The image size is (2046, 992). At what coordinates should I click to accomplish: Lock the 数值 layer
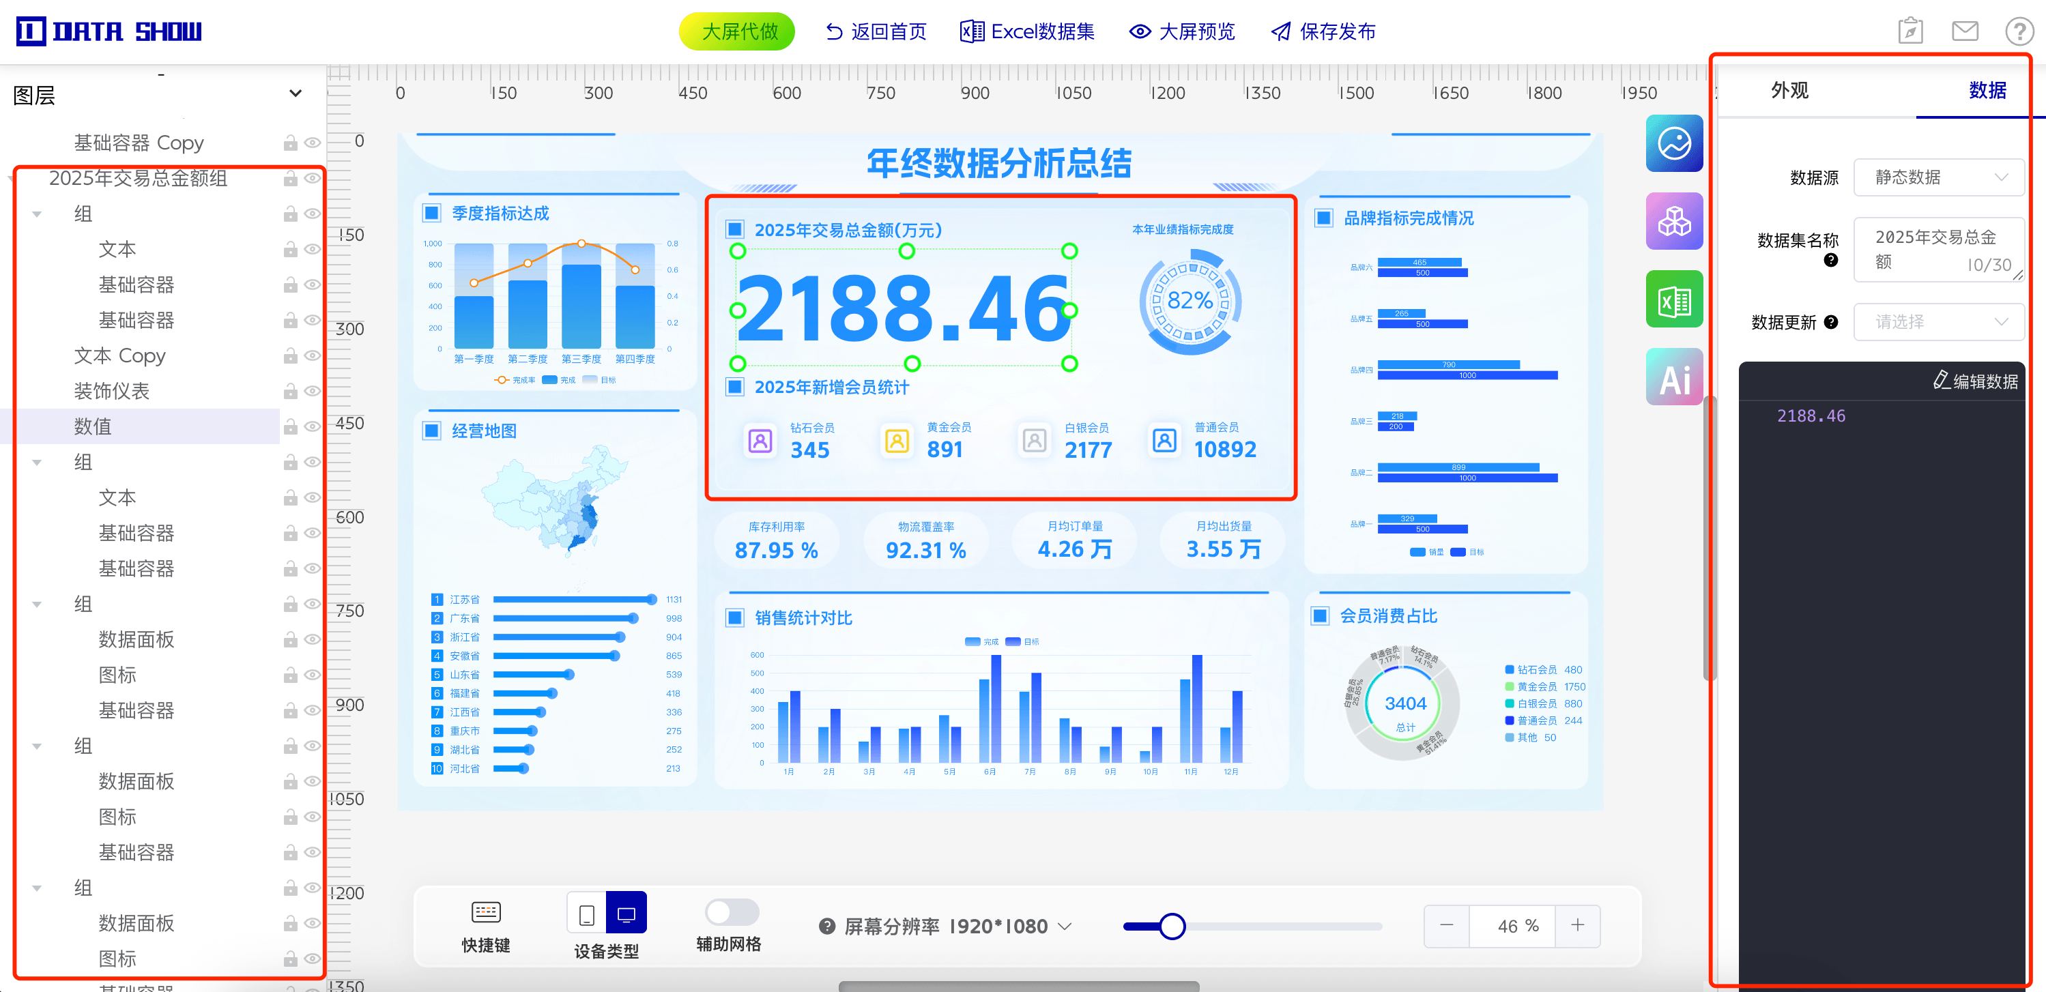point(291,427)
